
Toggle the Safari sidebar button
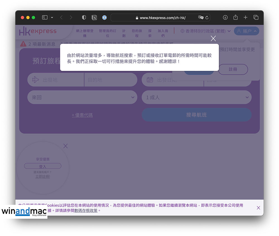coord(45,18)
